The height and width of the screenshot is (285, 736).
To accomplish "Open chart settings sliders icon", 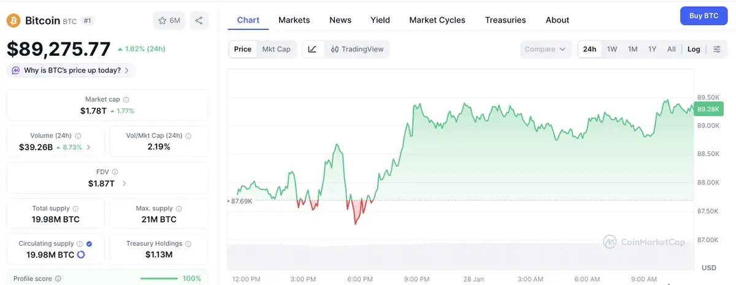I will tap(717, 49).
